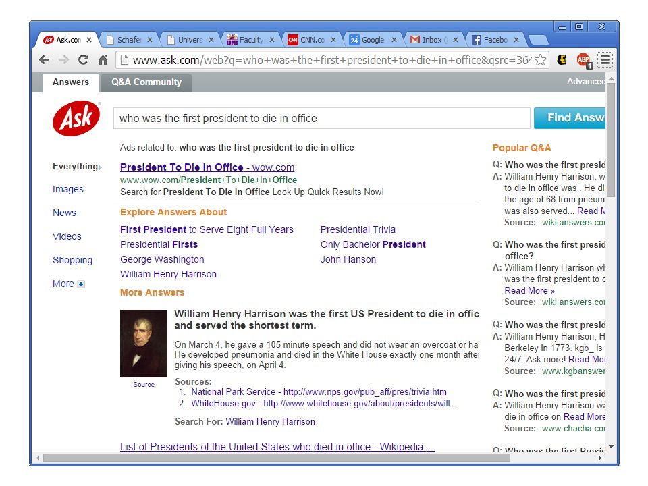
Task: Open List of Presidents who died Wikipedia result
Action: pyautogui.click(x=277, y=447)
